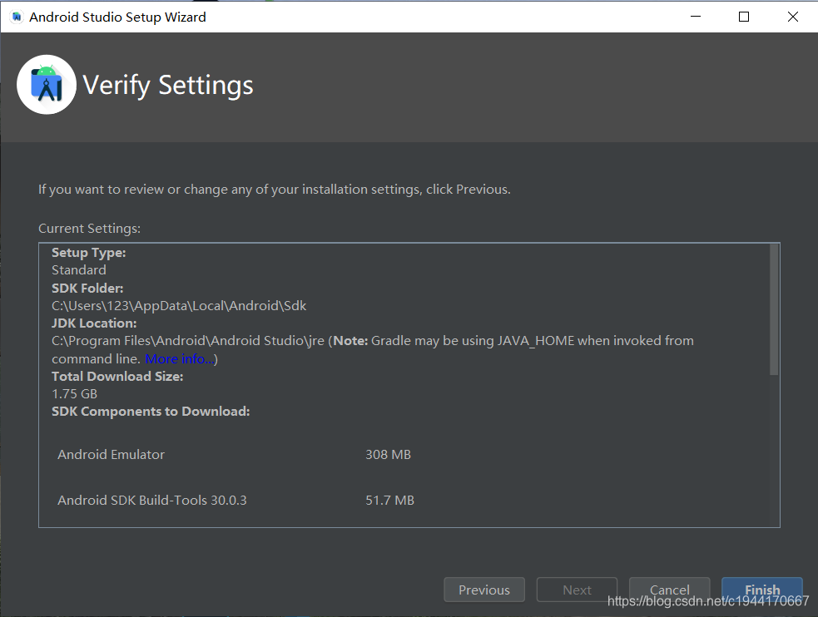This screenshot has height=617, width=818.
Task: Click the 'Total Download Size:' label
Action: click(117, 376)
